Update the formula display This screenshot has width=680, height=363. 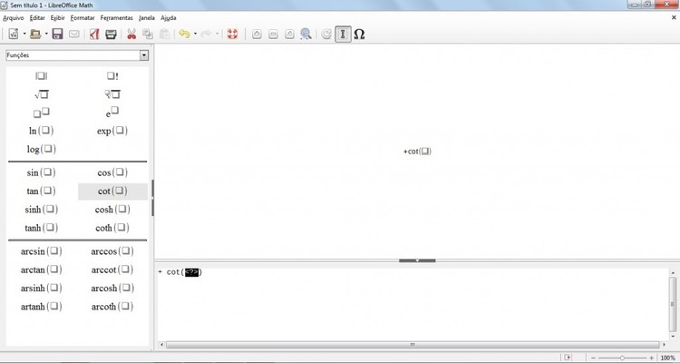click(x=326, y=34)
